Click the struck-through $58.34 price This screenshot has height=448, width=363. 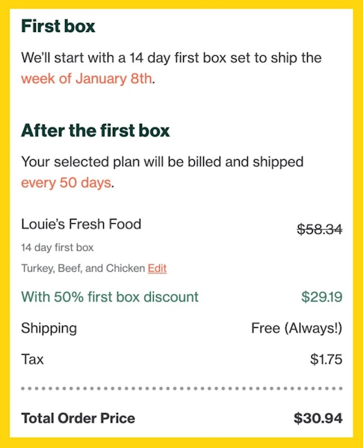pyautogui.click(x=320, y=229)
